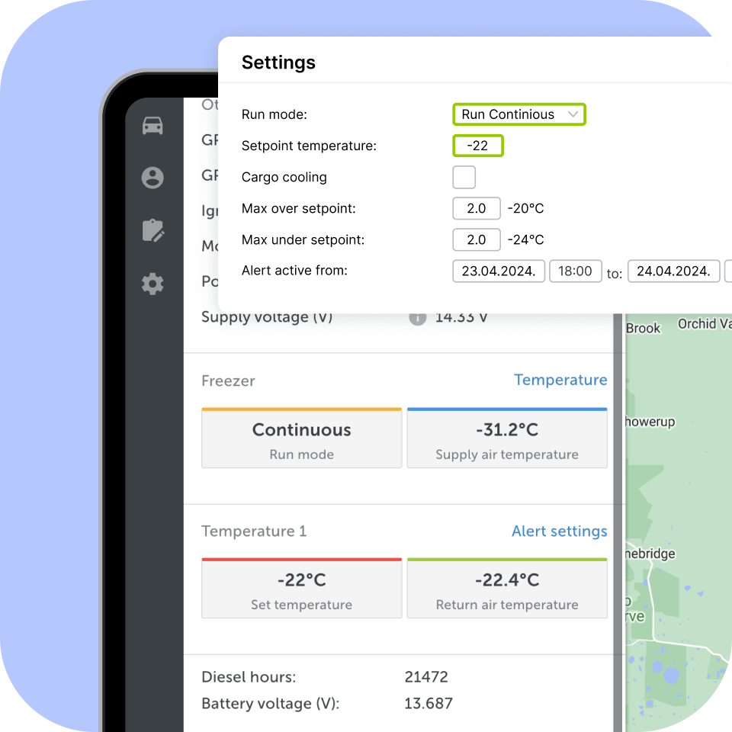The height and width of the screenshot is (732, 732).
Task: Select the Supply air temperature card
Action: tap(507, 438)
